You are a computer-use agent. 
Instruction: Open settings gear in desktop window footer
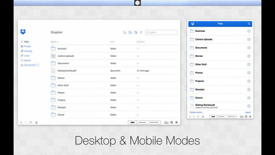(177, 122)
